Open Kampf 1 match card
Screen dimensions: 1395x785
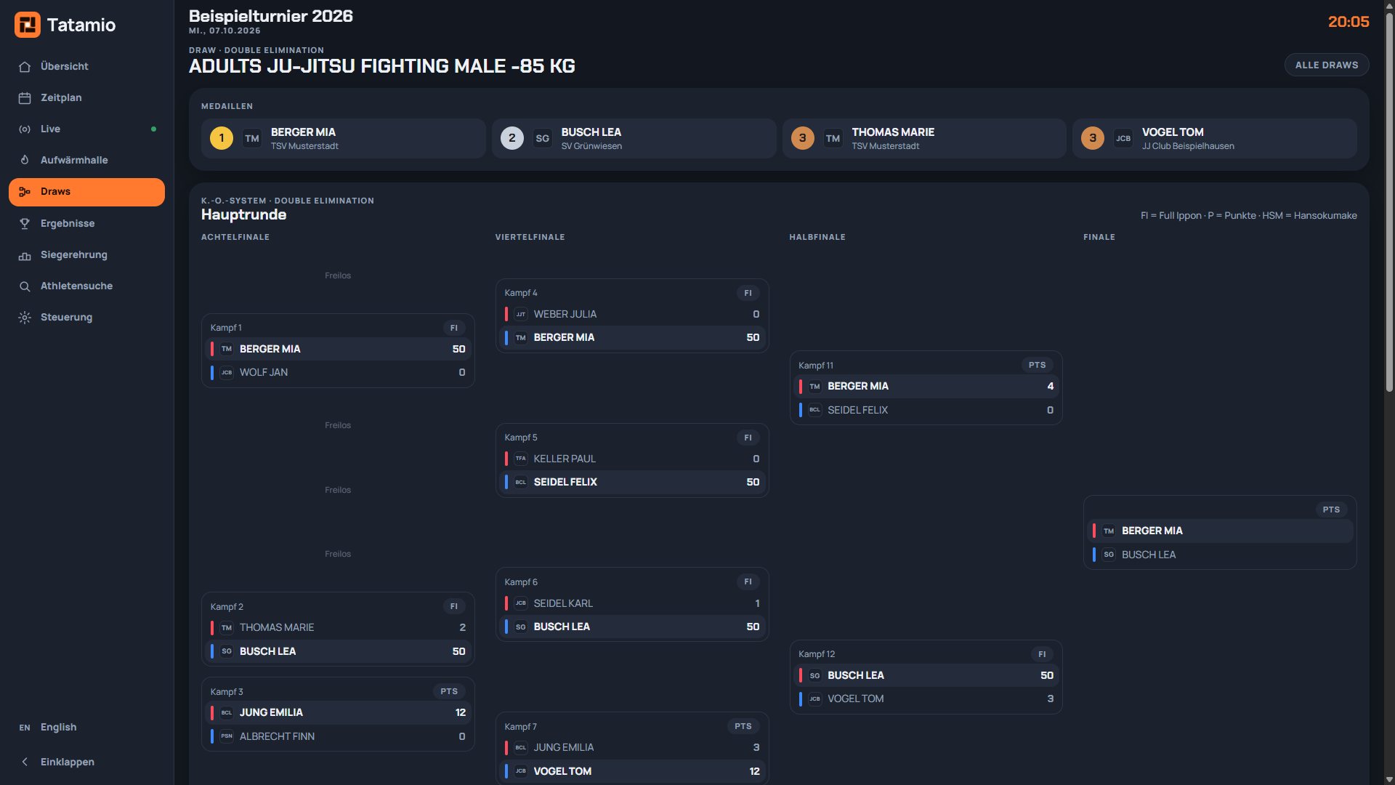coord(338,350)
